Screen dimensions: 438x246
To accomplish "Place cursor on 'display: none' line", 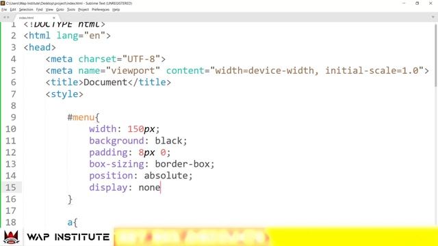I will click(125, 187).
